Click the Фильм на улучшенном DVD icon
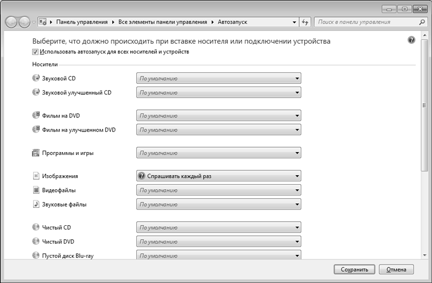Screen dimensions: 432x283 coord(36,129)
